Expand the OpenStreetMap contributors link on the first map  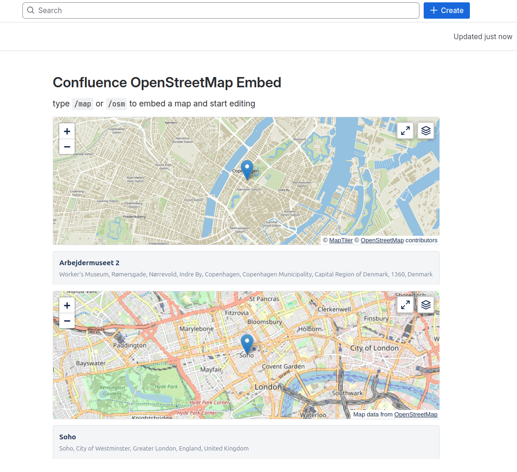coord(382,240)
